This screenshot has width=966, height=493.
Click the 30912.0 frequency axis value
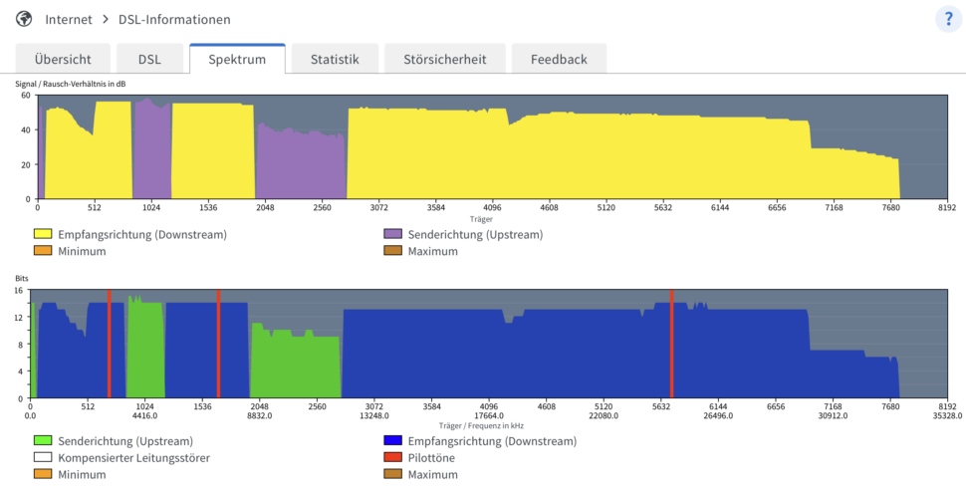pos(833,416)
